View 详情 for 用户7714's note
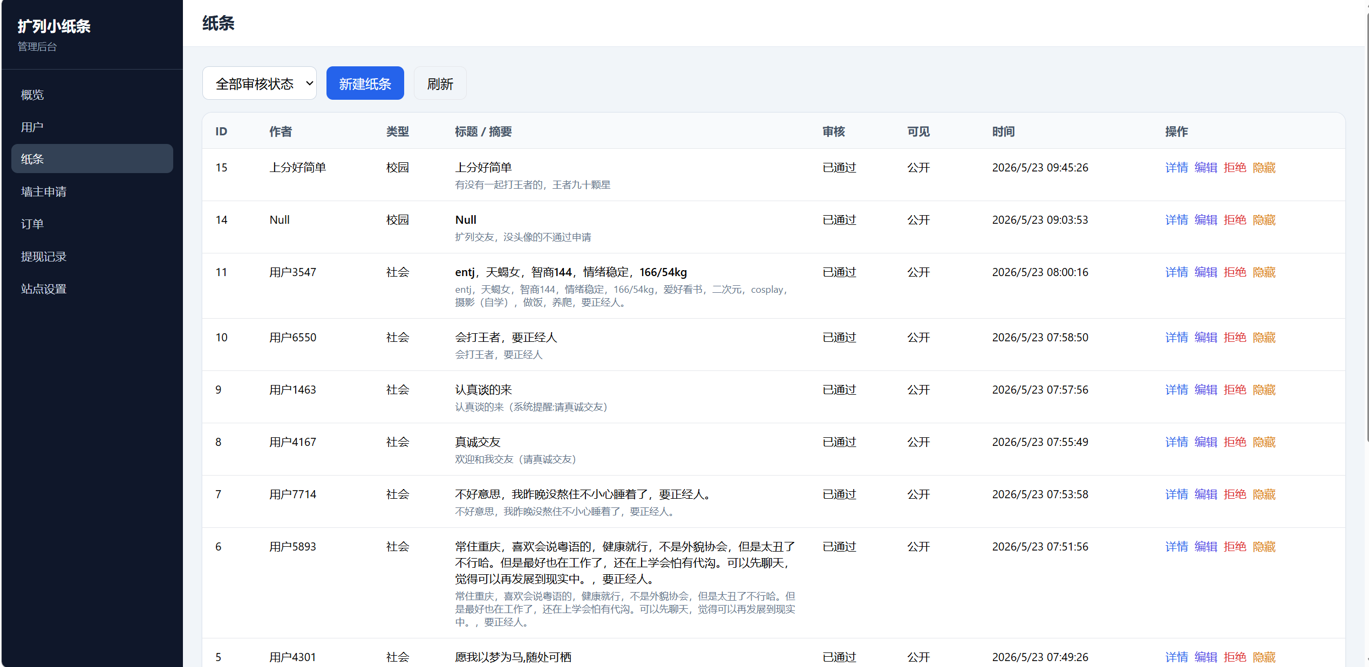 pos(1176,494)
